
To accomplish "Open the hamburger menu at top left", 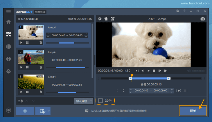I will tap(8, 12).
